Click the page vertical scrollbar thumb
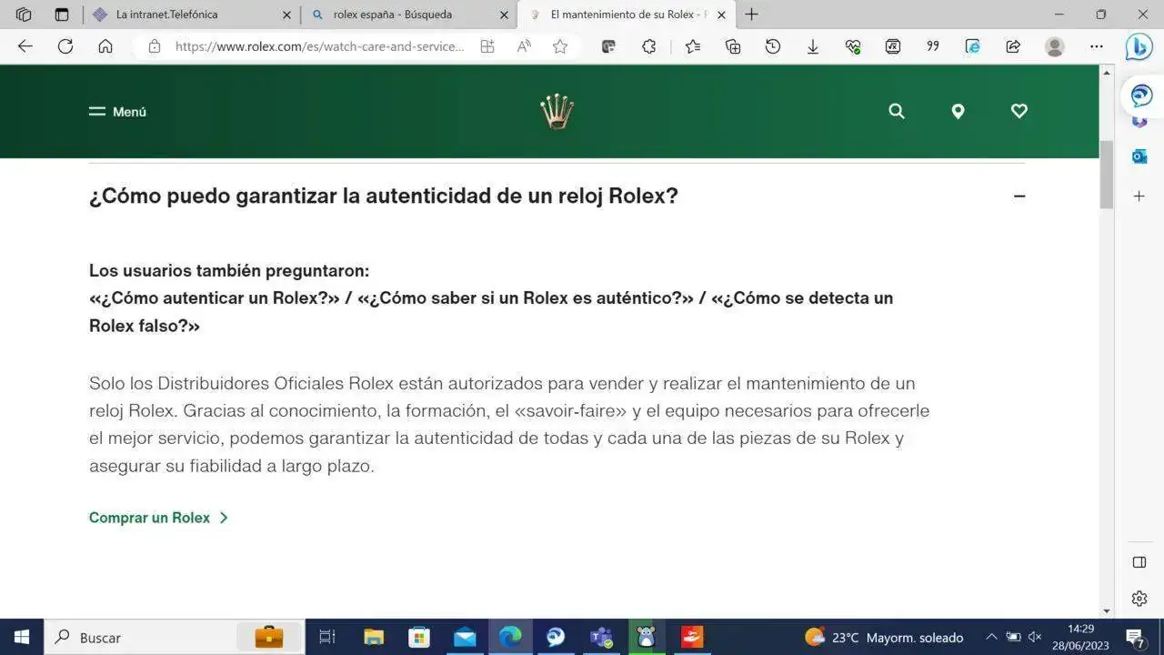This screenshot has height=655, width=1164. [x=1107, y=175]
